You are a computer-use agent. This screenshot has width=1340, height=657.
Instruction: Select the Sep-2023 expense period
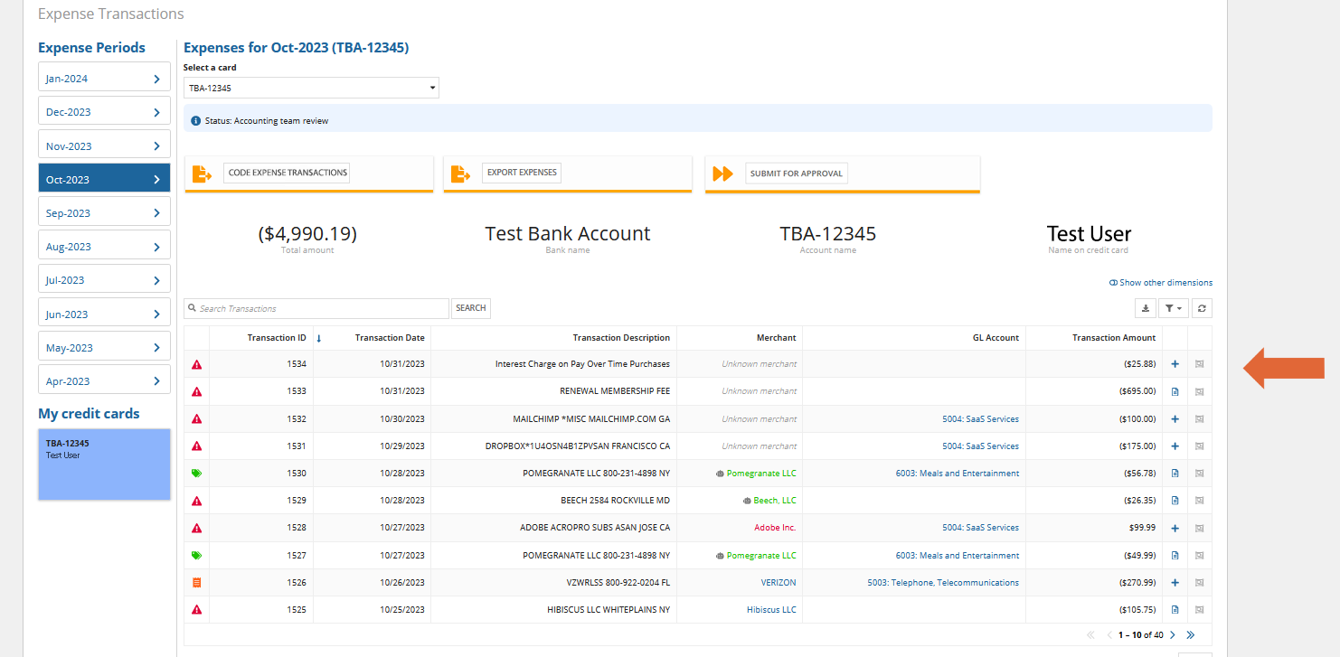pos(104,213)
